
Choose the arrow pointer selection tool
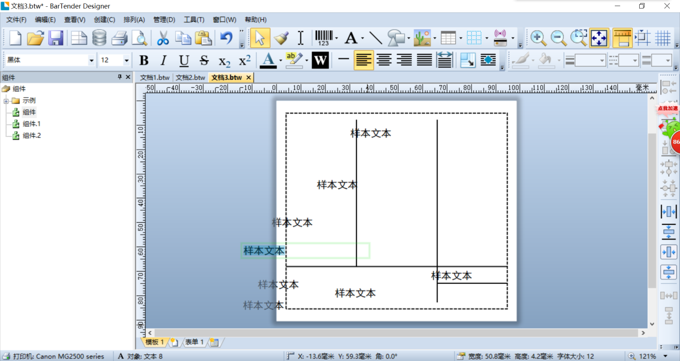(x=260, y=38)
